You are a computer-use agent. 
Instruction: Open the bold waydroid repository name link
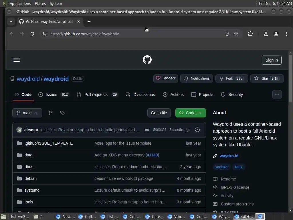(x=56, y=79)
